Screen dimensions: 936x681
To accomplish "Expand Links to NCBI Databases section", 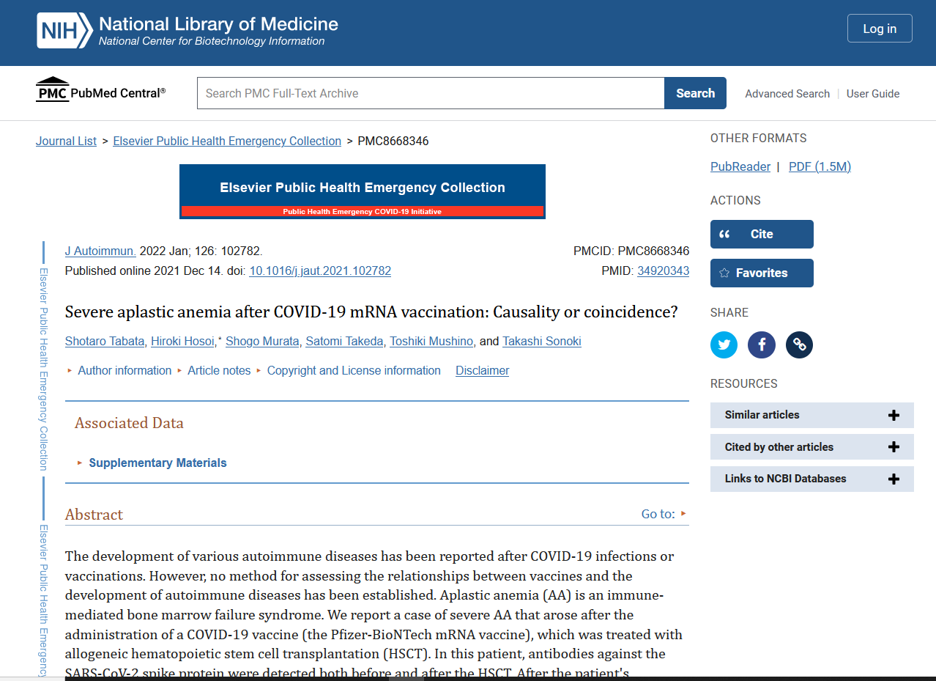I will pyautogui.click(x=811, y=479).
